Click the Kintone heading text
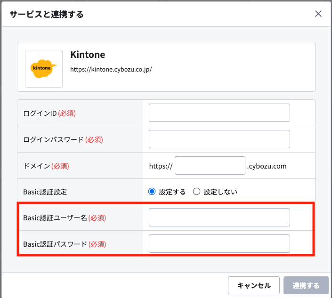The height and width of the screenshot is (298, 332). tap(88, 55)
